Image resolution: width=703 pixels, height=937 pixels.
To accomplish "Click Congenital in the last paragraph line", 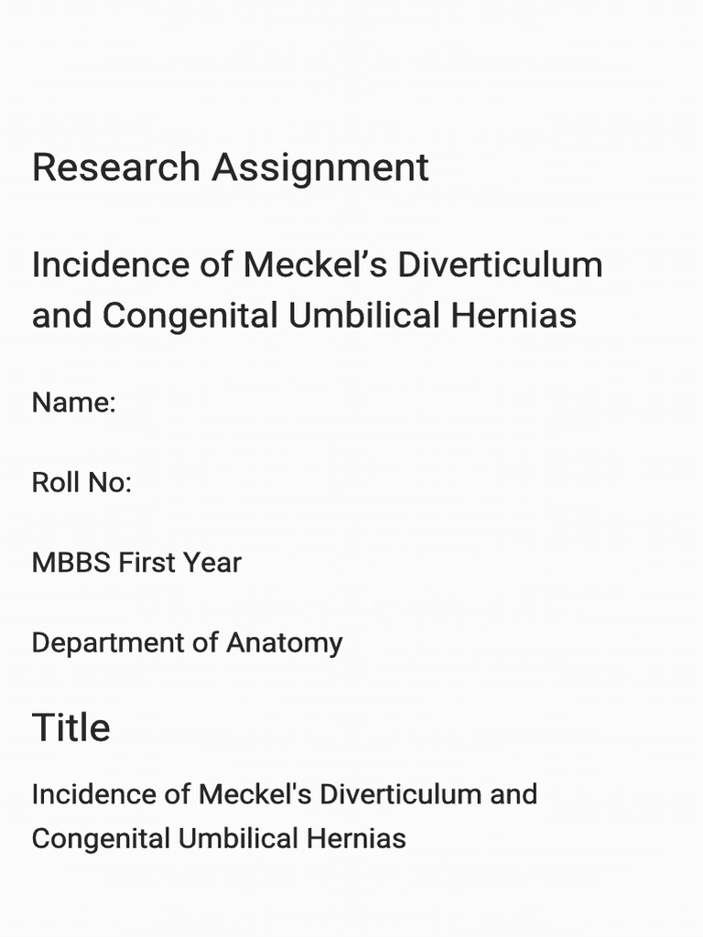I will (101, 840).
